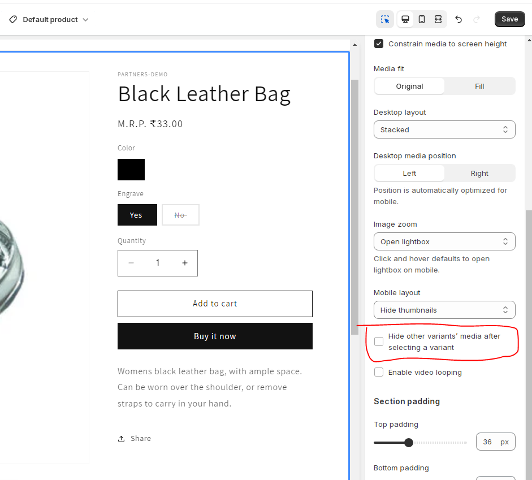Click the Section padding heading

pyautogui.click(x=406, y=401)
